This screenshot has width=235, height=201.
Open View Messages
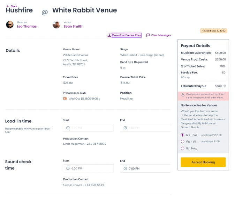coord(161,35)
